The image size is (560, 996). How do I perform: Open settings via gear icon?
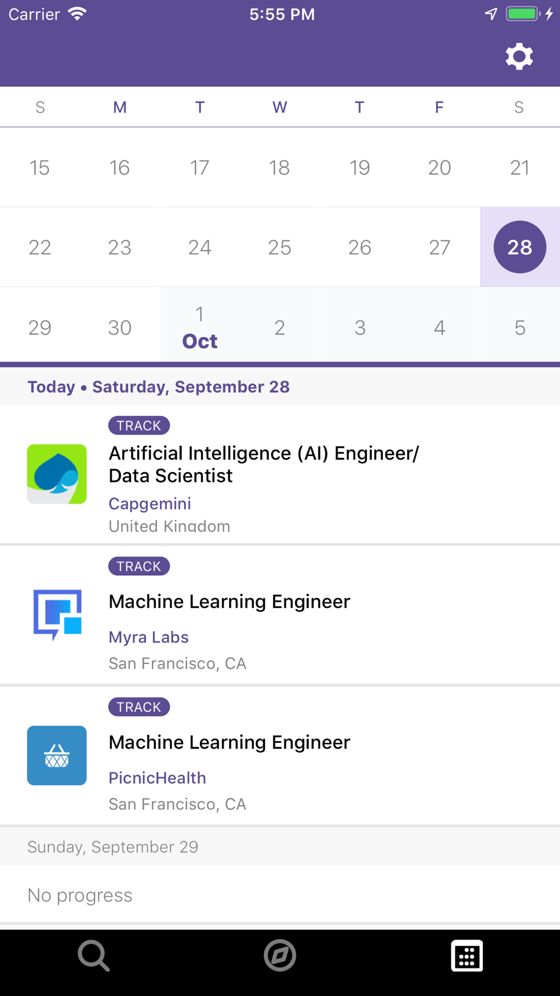pos(519,57)
